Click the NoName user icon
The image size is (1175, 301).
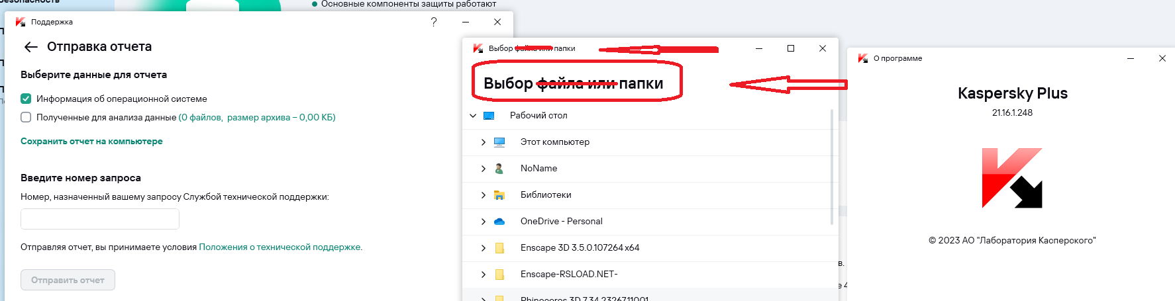point(499,169)
